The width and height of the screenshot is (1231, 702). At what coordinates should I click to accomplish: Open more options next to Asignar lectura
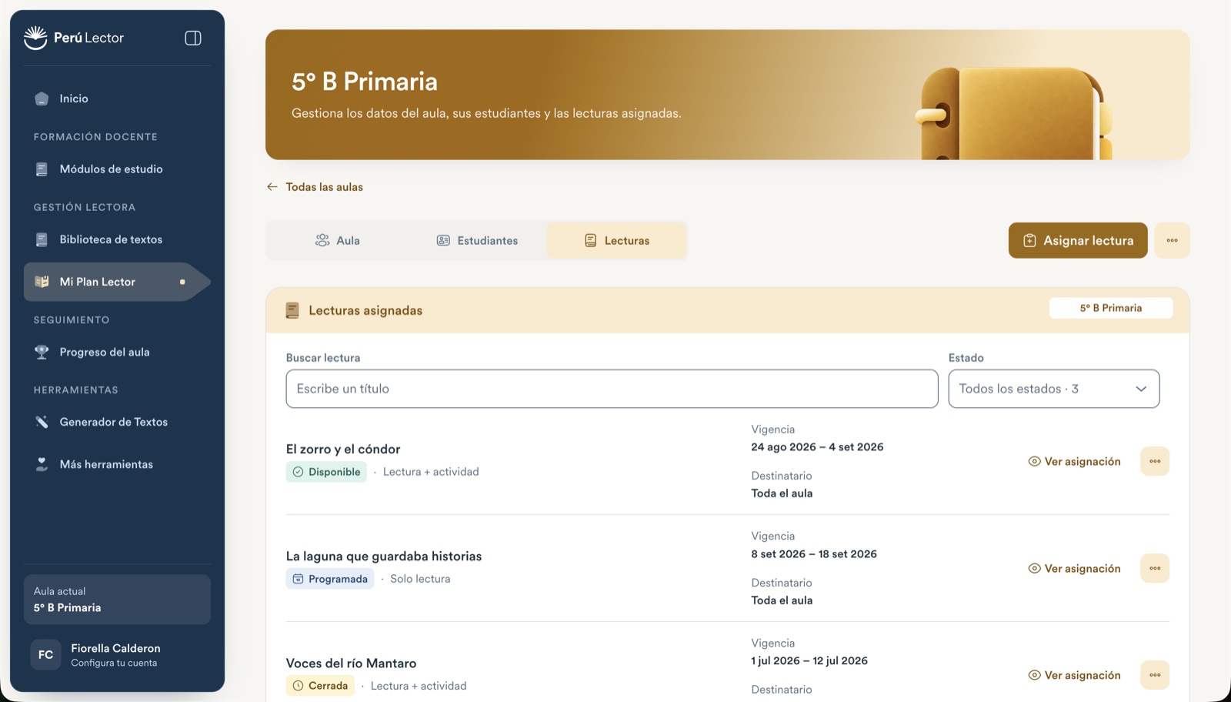(x=1172, y=240)
